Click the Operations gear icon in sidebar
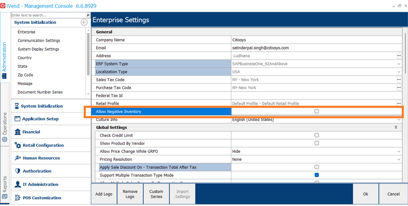The width and height of the screenshot is (408, 206). (5, 140)
